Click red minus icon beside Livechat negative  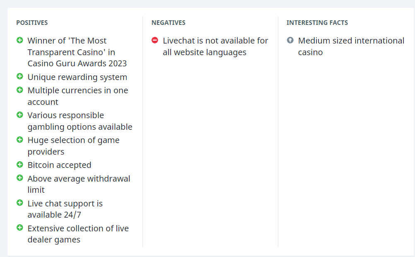click(155, 40)
